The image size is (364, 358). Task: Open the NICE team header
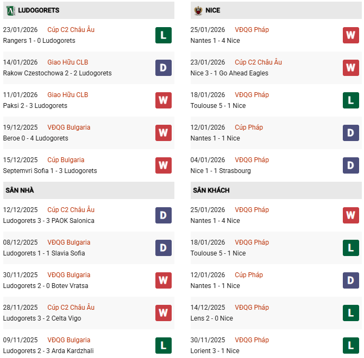[213, 10]
